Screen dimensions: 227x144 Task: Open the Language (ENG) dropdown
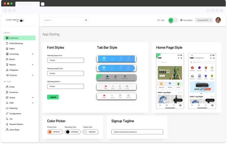click(203, 20)
